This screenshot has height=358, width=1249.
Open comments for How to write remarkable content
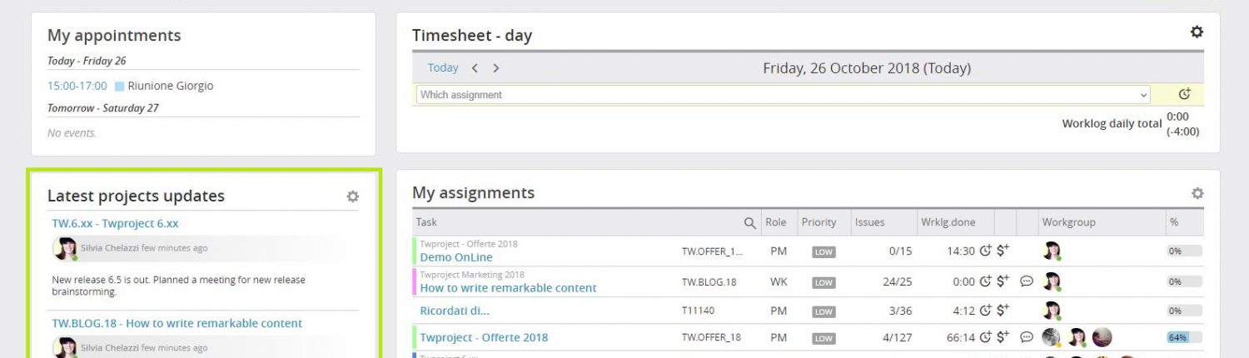click(x=1027, y=281)
